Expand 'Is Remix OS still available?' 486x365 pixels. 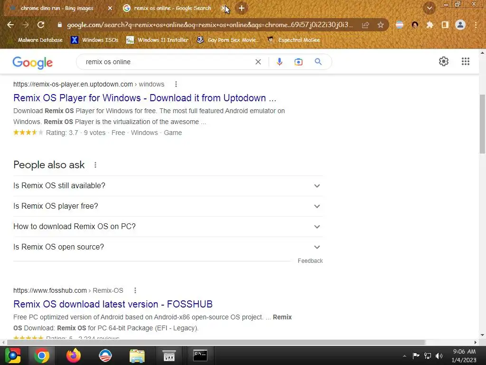pyautogui.click(x=168, y=186)
